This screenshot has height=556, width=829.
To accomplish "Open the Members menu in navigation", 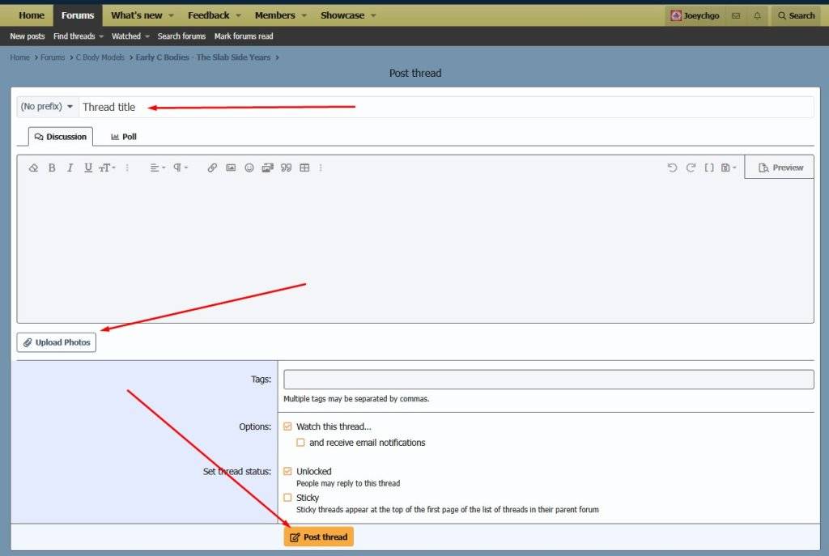I will [280, 15].
